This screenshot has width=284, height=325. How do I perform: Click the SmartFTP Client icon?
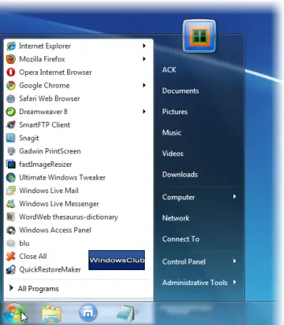pos(11,125)
